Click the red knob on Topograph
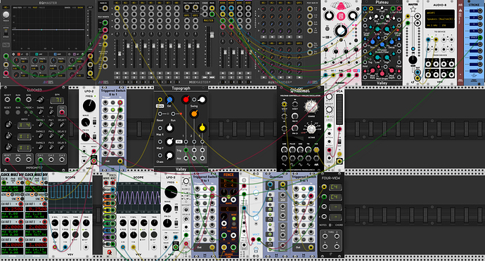The height and width of the screenshot is (261, 485). coord(186,100)
